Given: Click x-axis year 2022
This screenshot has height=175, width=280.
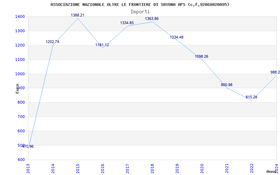Looking at the screenshot, I should 252,169.
